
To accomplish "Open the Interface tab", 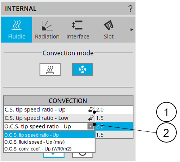I will pyautogui.click(x=78, y=30).
